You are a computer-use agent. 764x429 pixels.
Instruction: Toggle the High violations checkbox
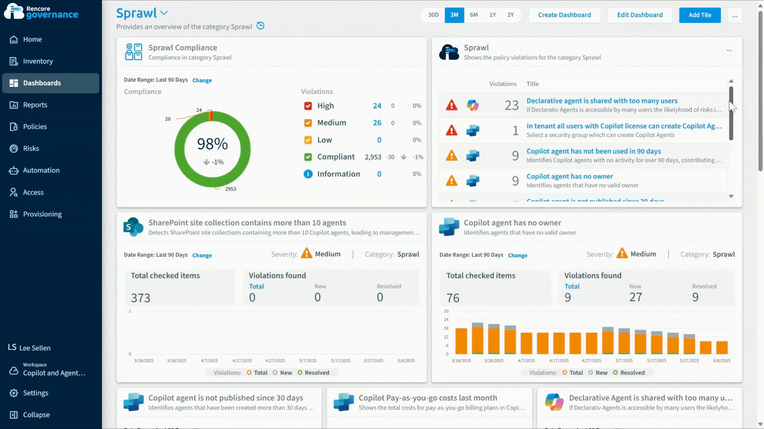[x=308, y=106]
